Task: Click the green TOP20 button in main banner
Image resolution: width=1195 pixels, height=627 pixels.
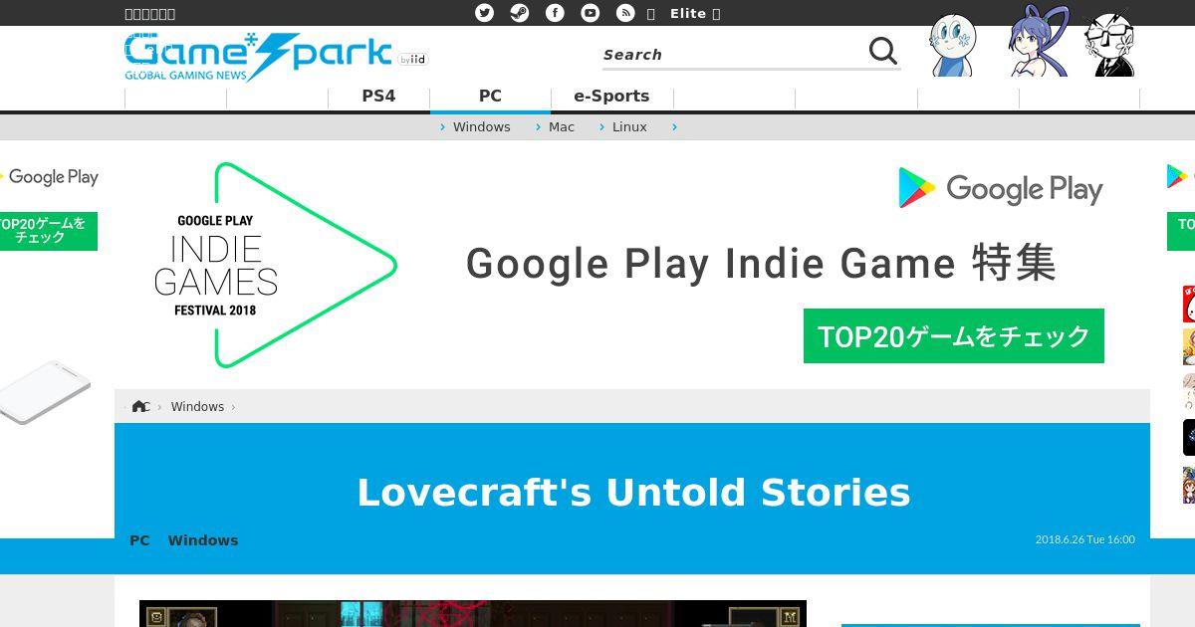Action: (x=954, y=335)
